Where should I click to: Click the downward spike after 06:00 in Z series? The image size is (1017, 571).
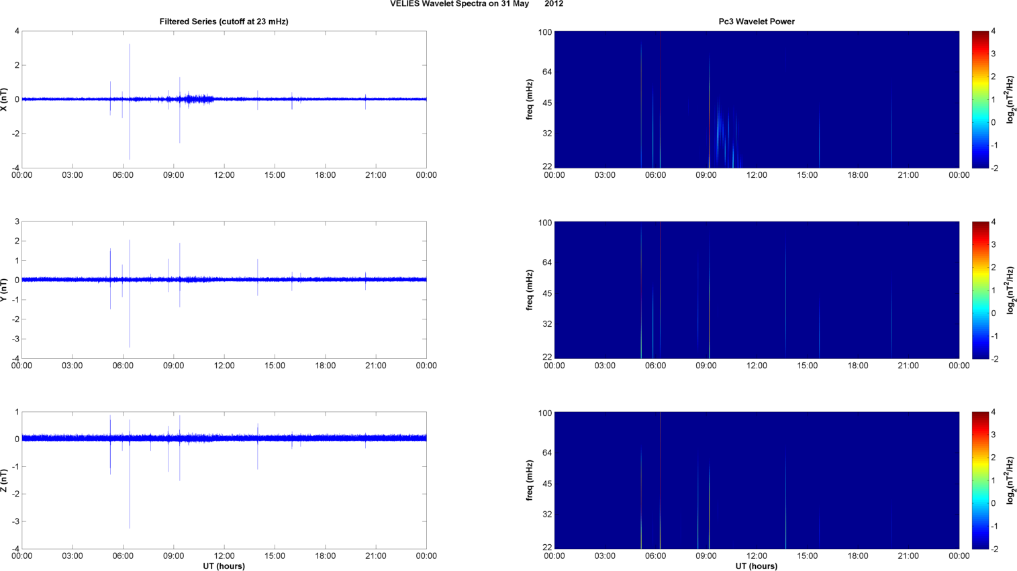[x=130, y=483]
